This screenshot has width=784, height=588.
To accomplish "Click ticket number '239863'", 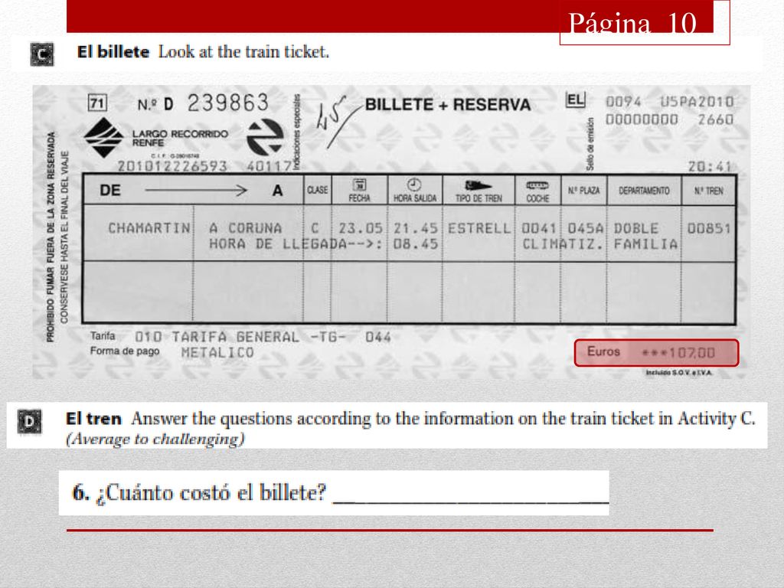I will tap(228, 103).
